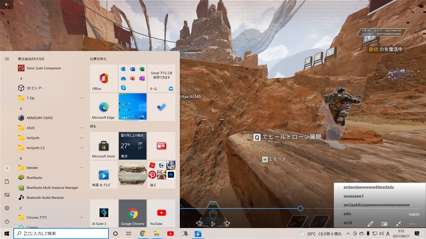The width and height of the screenshot is (426, 239).
Task: Expand Start menu hamburger navigation
Action: coord(7,59)
